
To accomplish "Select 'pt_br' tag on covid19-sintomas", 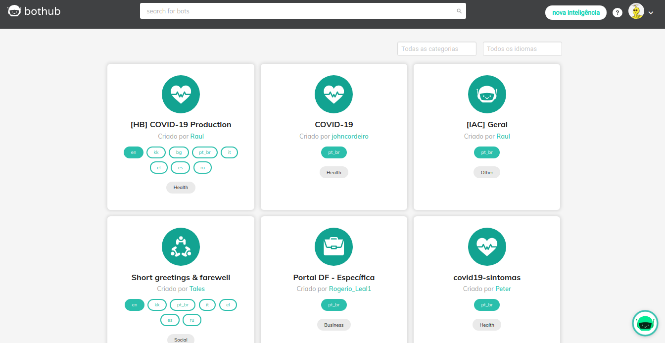I will tap(487, 305).
